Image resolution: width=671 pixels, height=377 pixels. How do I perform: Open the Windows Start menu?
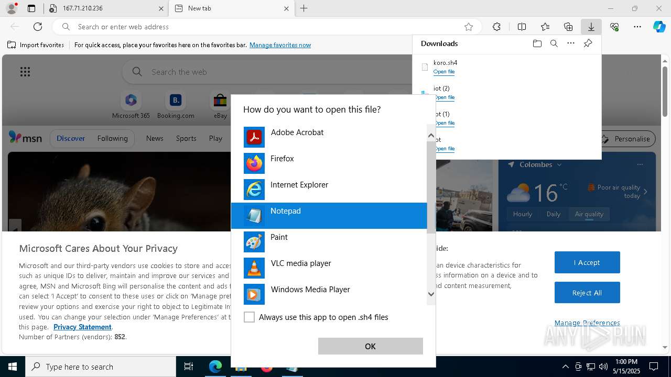(x=13, y=367)
